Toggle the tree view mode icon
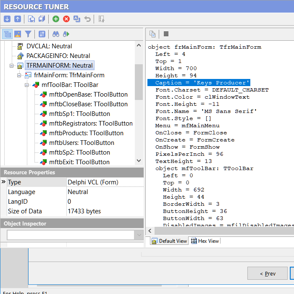 [7, 34]
